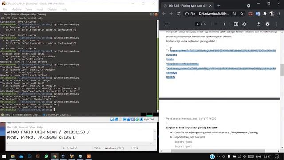Click the PDF page number field
The image size is (284, 160).
coord(197,24)
